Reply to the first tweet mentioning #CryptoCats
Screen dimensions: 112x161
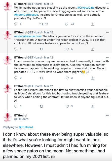tap(16, 24)
